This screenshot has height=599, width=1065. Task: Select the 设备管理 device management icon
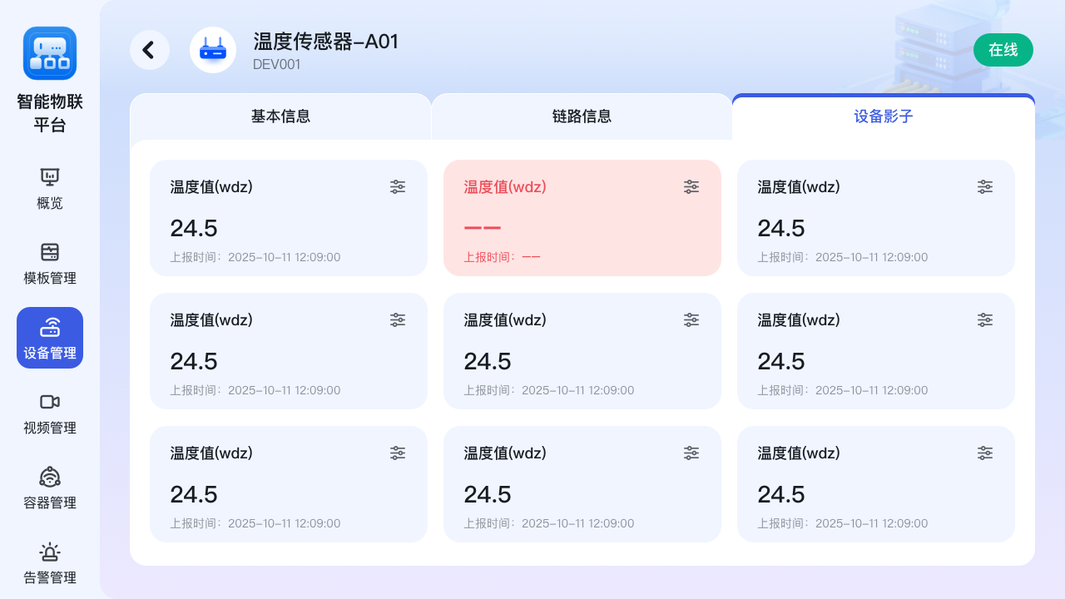coord(49,328)
